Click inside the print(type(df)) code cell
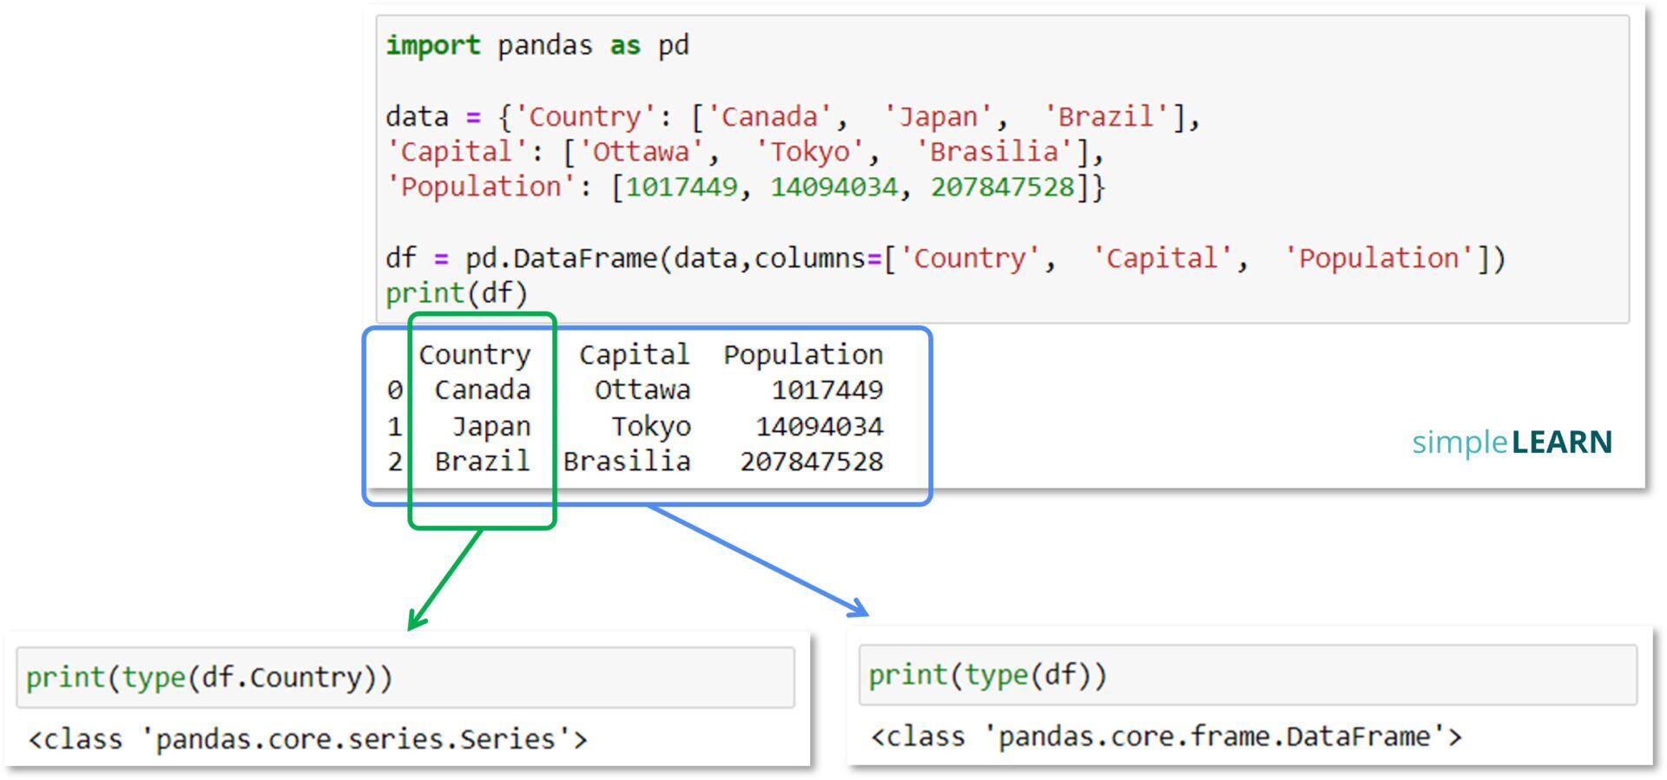 coord(1248,674)
